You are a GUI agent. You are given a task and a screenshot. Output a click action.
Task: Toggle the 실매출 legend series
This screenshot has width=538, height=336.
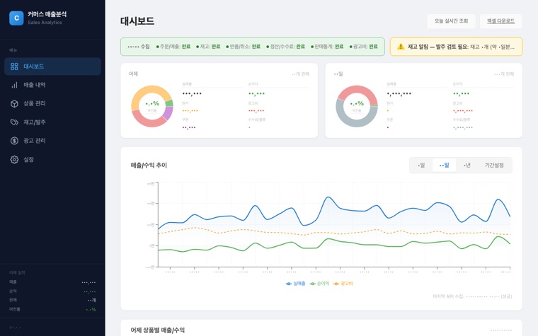(296, 284)
